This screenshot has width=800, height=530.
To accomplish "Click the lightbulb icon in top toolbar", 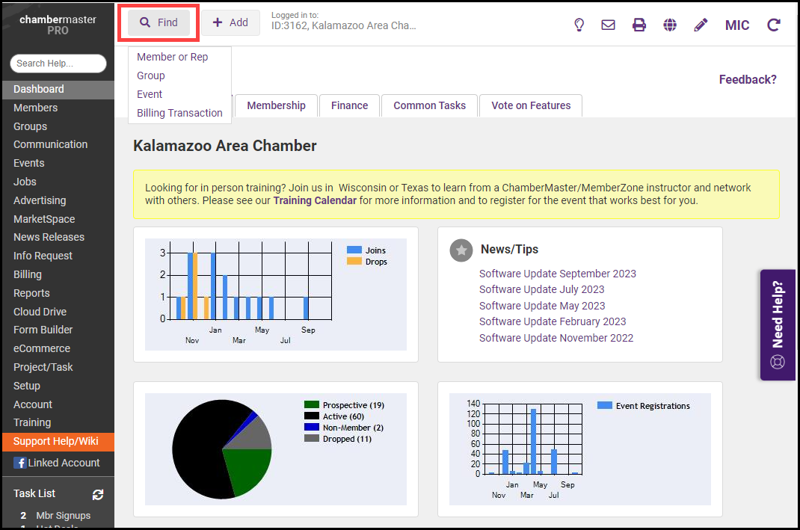I will [x=579, y=25].
